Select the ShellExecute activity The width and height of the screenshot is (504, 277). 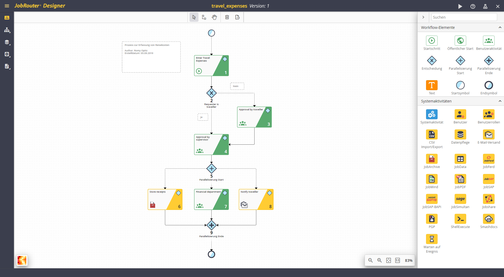[460, 221]
